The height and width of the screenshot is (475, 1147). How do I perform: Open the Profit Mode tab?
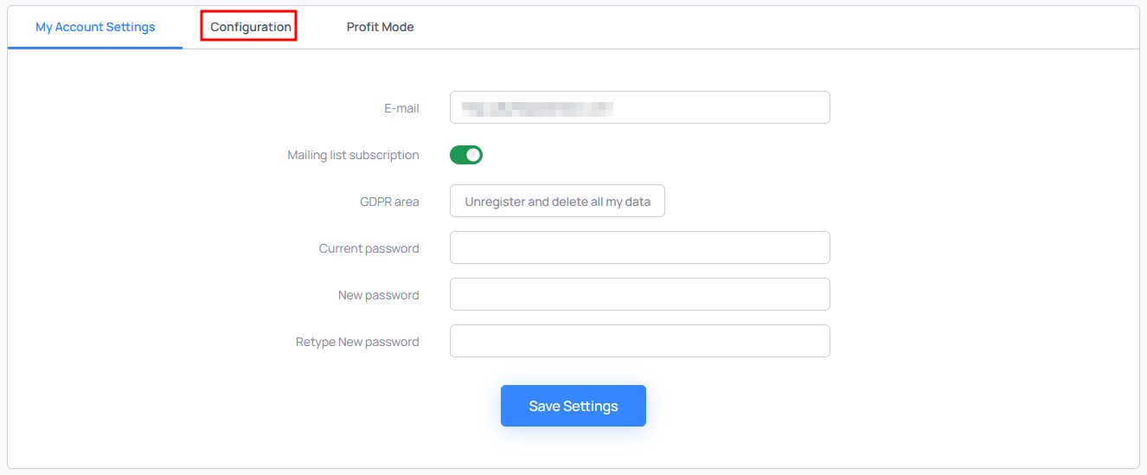click(380, 27)
